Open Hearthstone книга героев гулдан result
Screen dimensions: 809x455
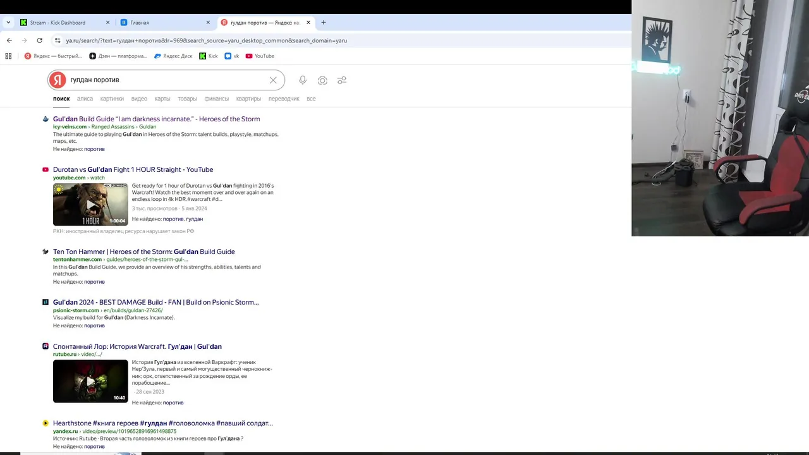click(x=163, y=423)
